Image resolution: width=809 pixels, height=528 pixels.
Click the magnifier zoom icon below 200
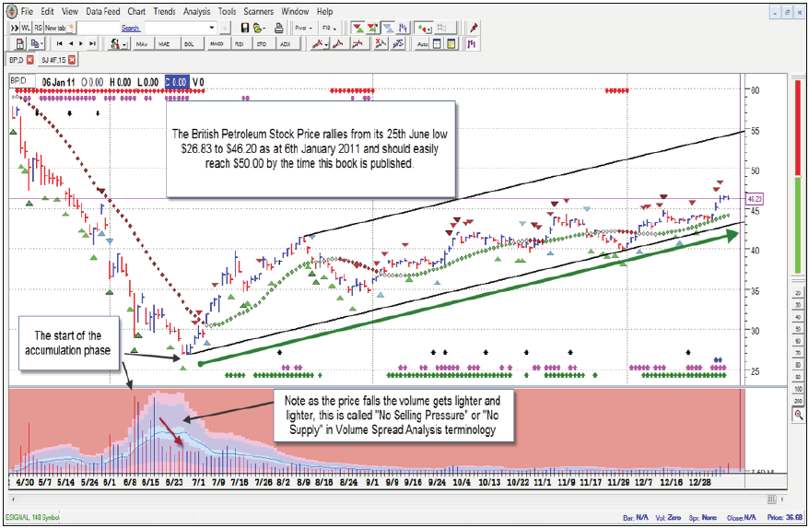(798, 414)
